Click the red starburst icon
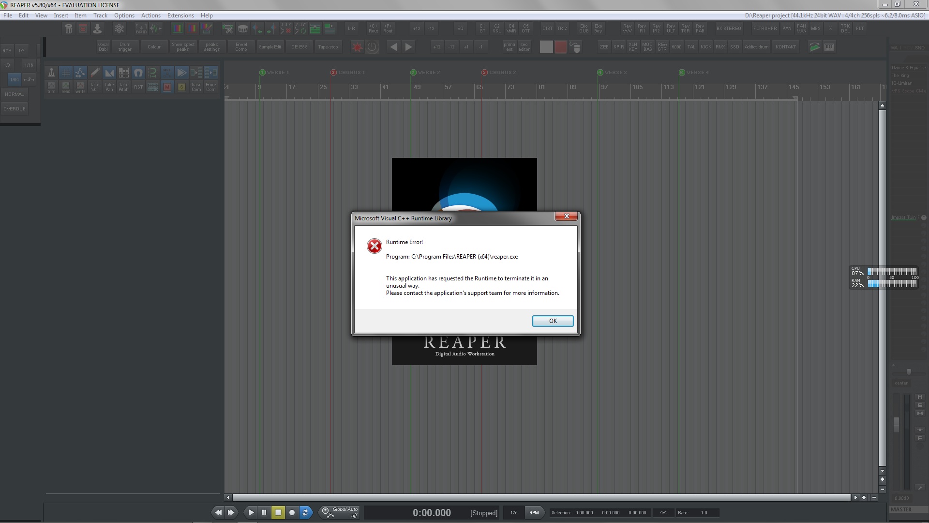 (357, 47)
